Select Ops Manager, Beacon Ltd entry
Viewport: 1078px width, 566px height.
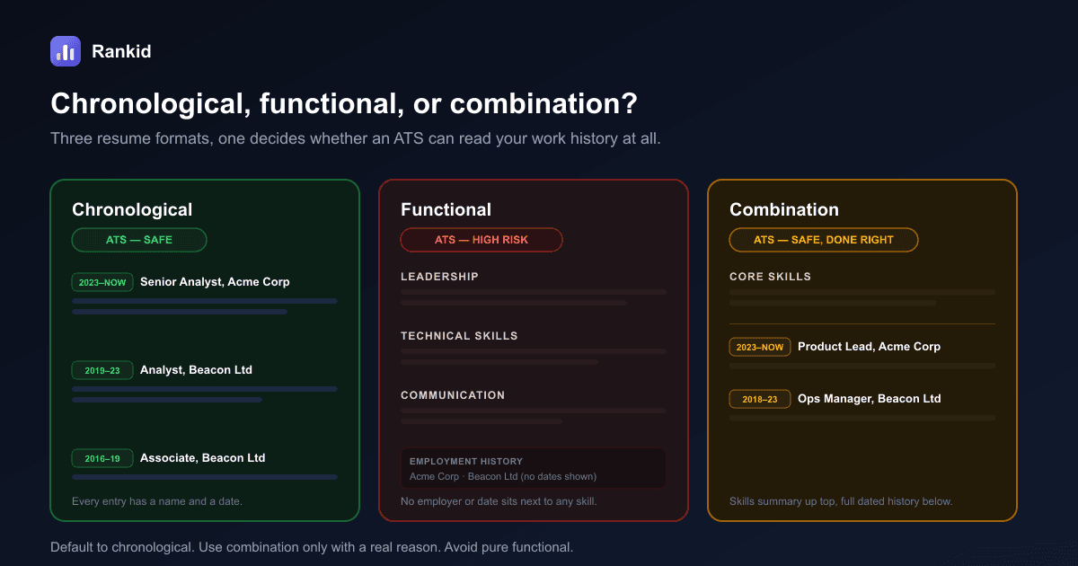[869, 399]
